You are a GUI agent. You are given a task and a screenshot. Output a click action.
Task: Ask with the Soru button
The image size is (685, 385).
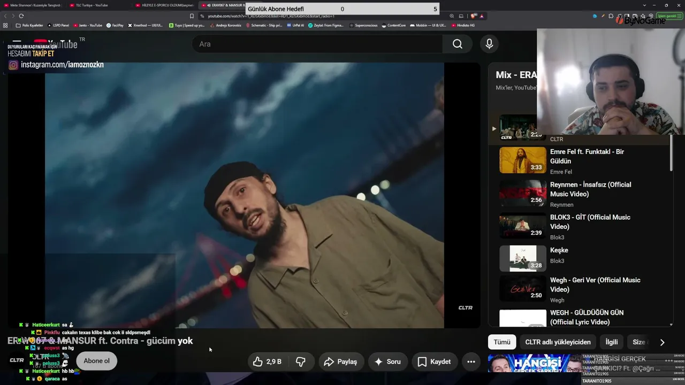click(387, 361)
